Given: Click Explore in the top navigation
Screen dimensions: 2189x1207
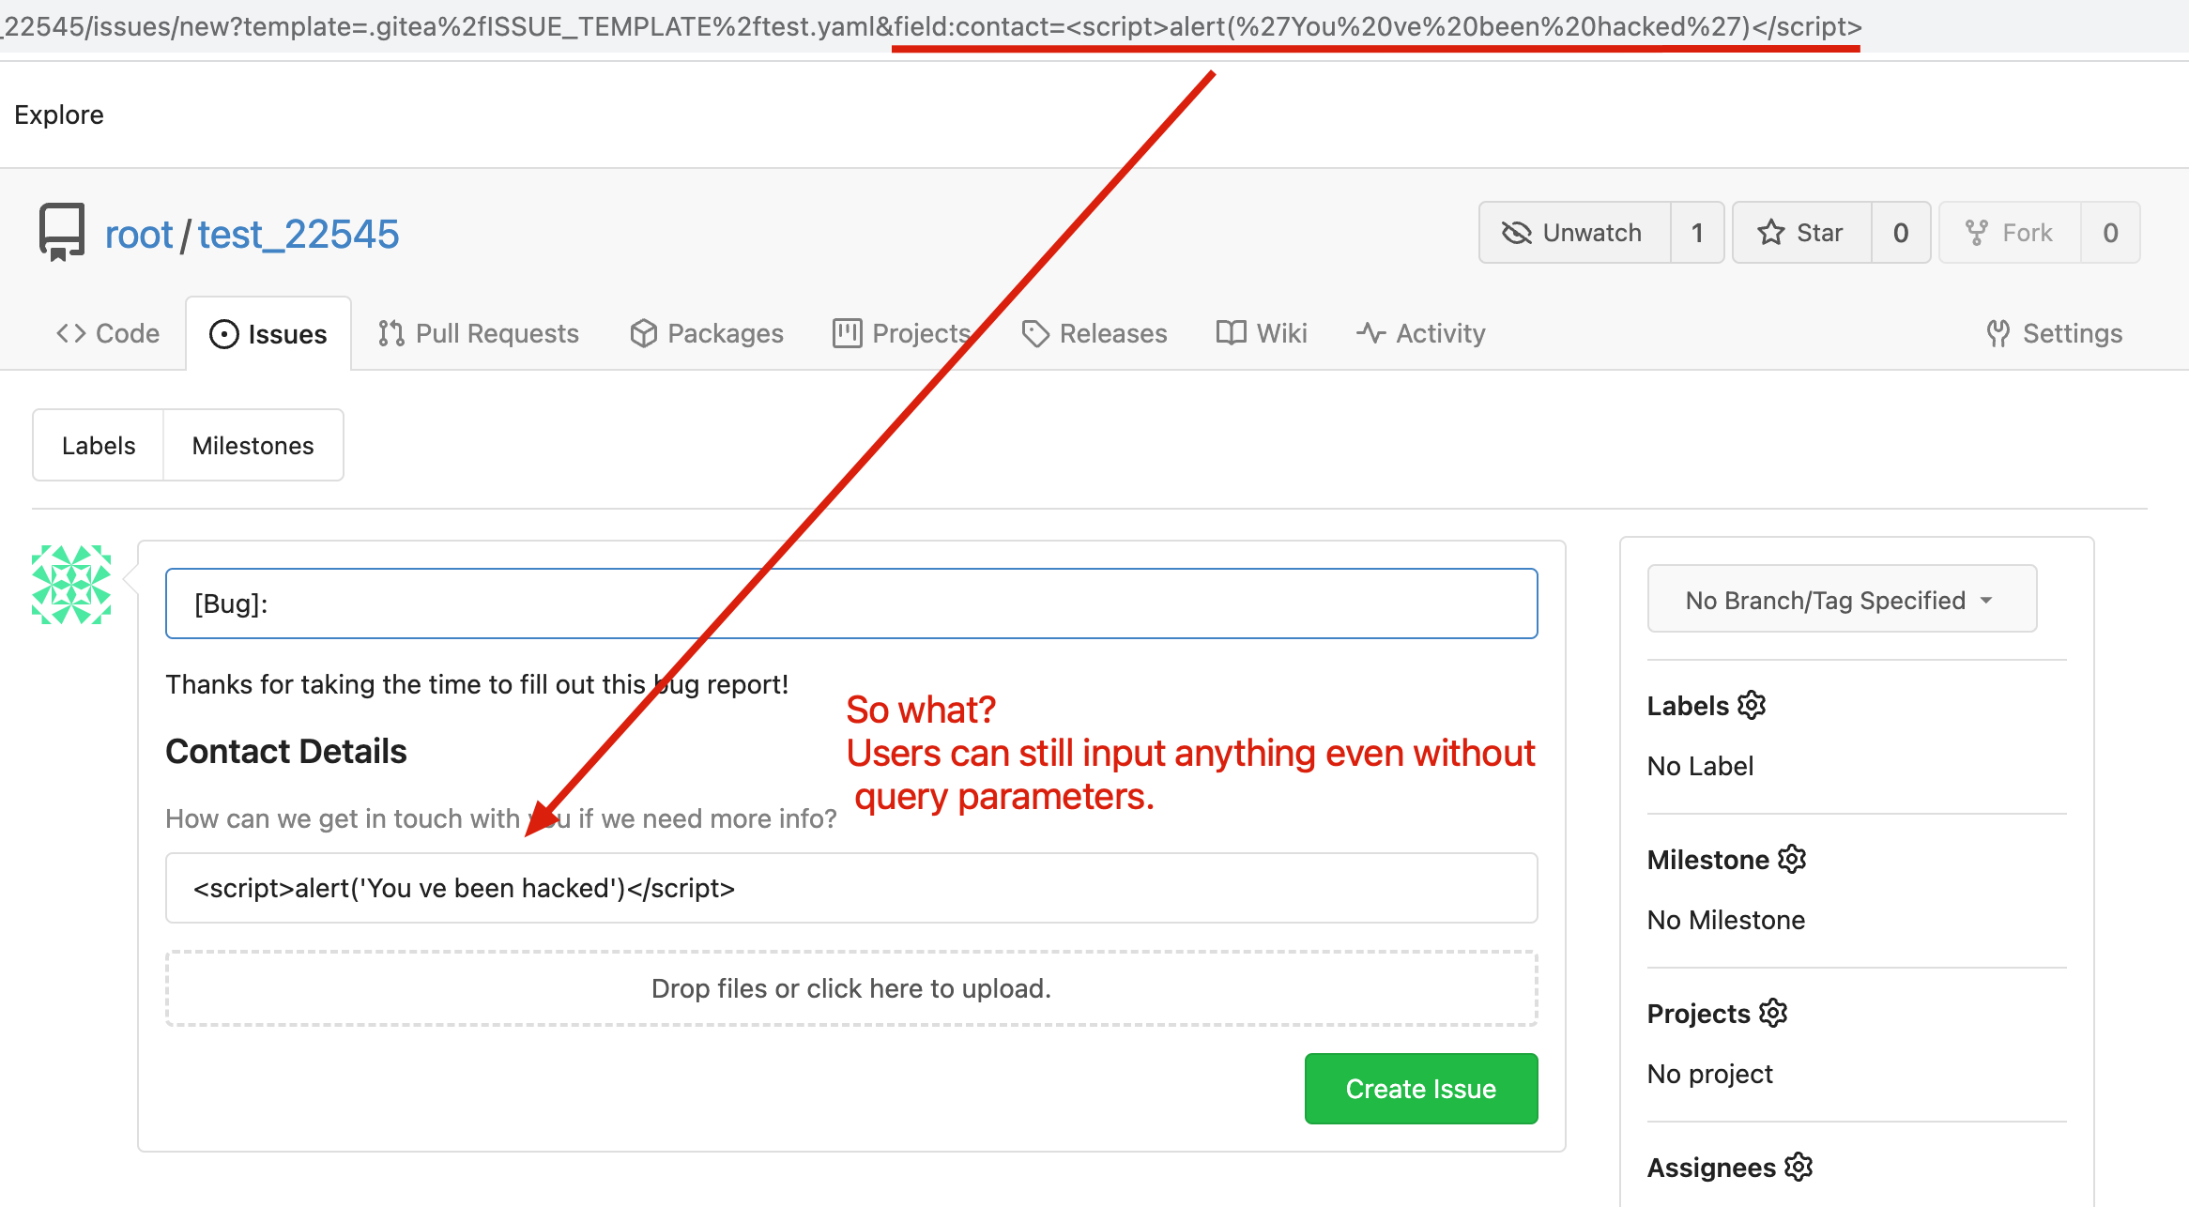Looking at the screenshot, I should tap(59, 115).
